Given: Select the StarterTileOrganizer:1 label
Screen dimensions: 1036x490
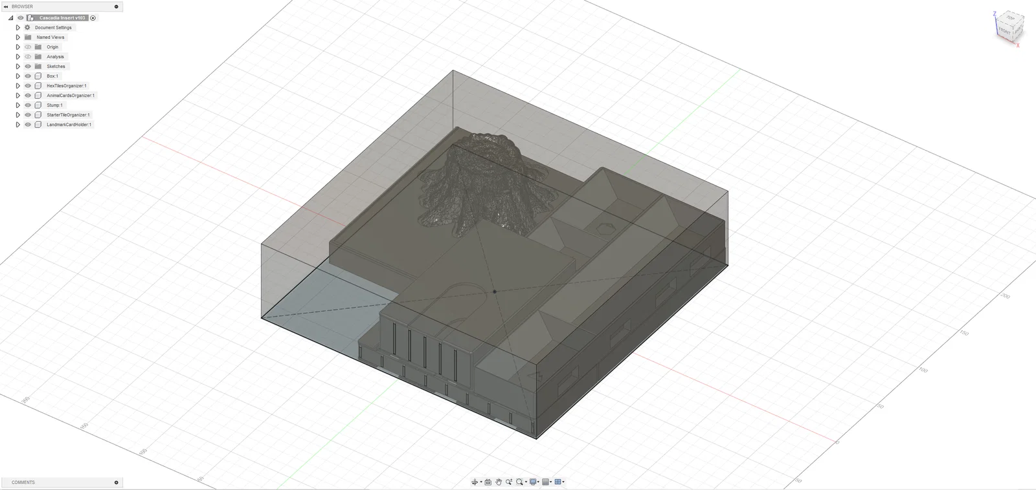Looking at the screenshot, I should coord(69,115).
